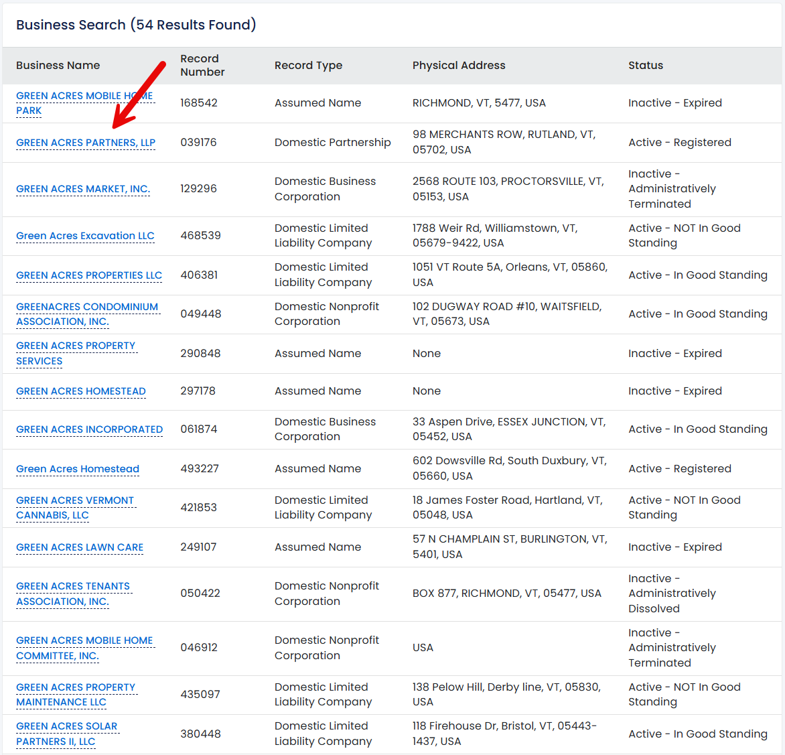785x755 pixels.
Task: Click 118 Firehouse Dr, Bristol address
Action: point(504,734)
